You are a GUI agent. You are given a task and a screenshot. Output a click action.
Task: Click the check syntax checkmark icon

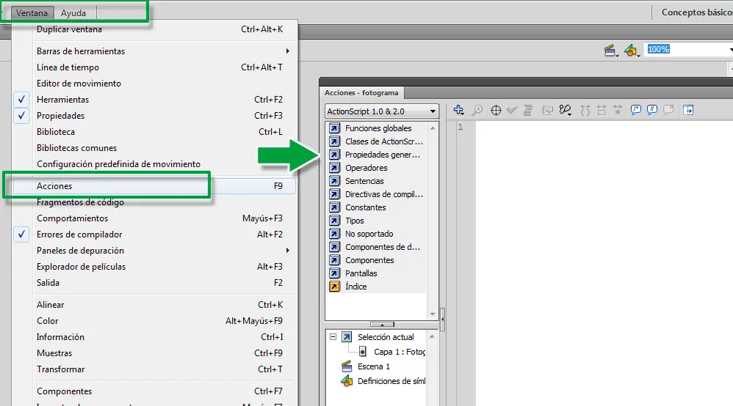(512, 110)
